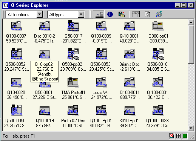Click the TMA Proto#1 instrument icon
The width and height of the screenshot is (196, 141).
tap(73, 82)
